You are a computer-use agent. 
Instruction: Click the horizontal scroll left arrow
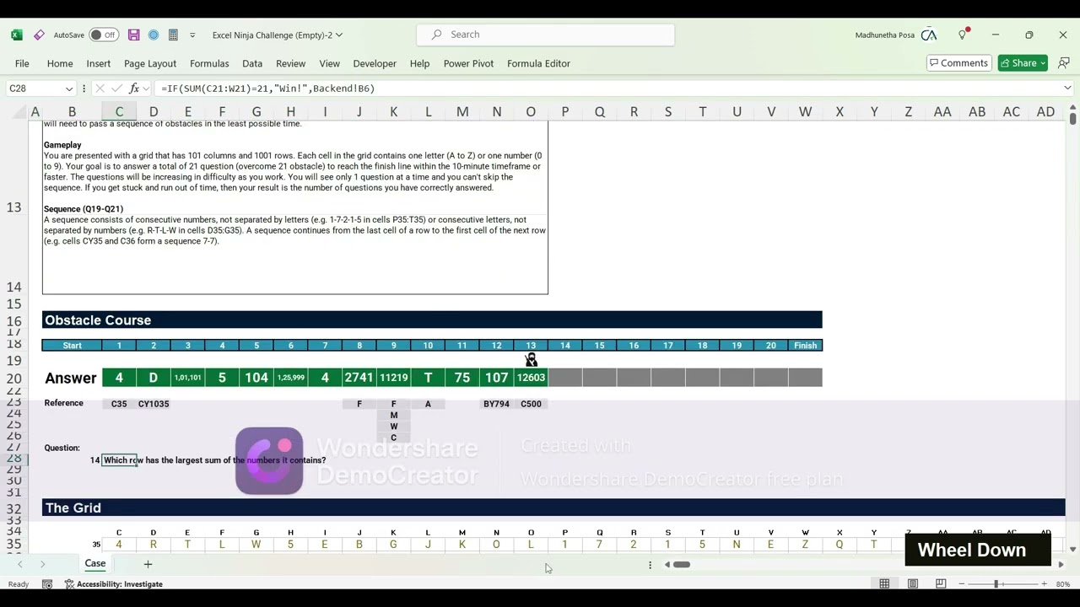coord(667,565)
